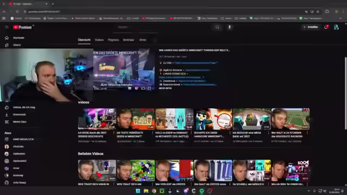
Task: Open Meine Clips in the sidebar
Action: point(20,122)
